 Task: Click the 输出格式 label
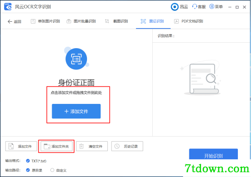pyautogui.click(x=13, y=161)
